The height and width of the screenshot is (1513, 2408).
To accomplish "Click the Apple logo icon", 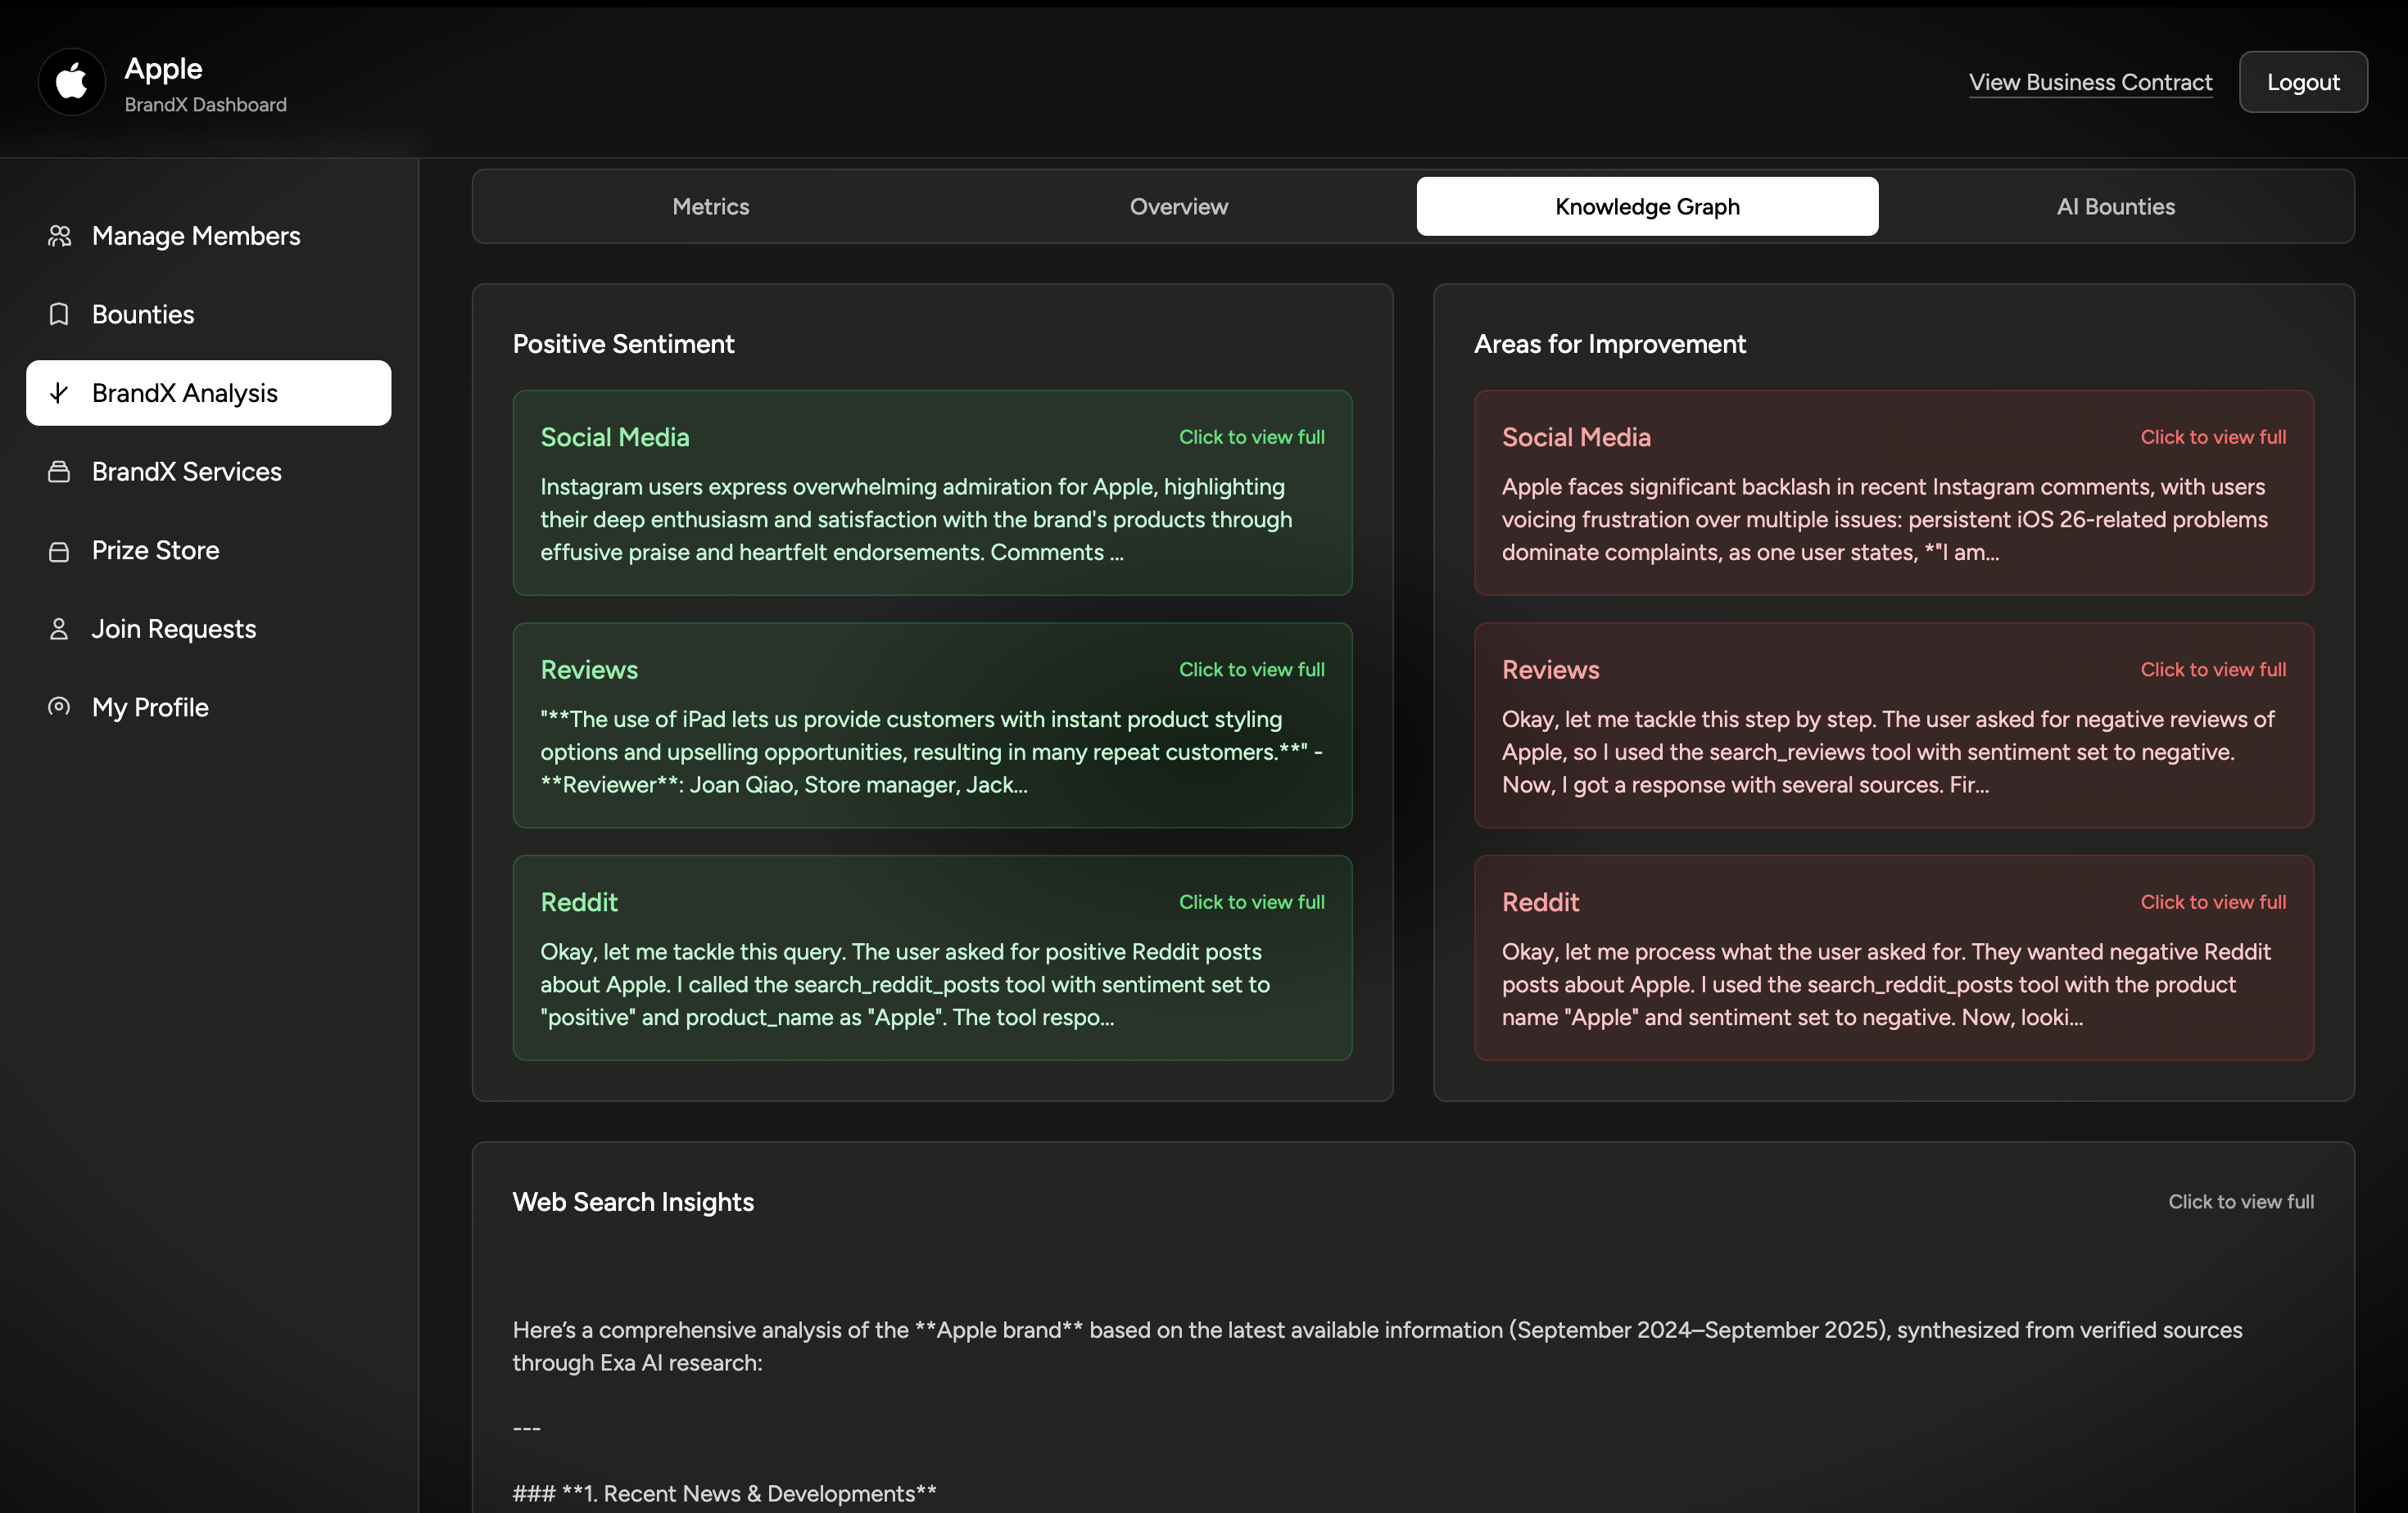I will [x=71, y=82].
